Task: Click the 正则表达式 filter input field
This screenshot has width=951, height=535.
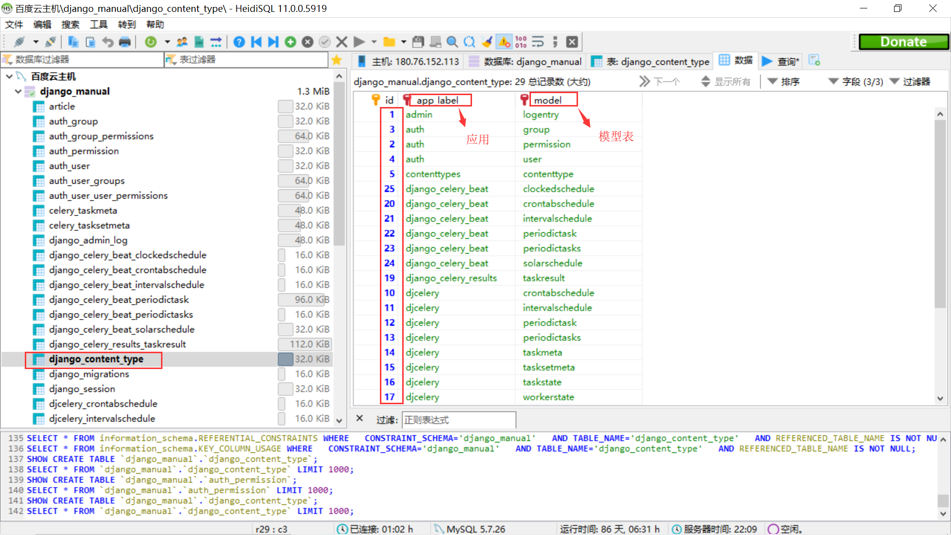Action: pyautogui.click(x=459, y=420)
